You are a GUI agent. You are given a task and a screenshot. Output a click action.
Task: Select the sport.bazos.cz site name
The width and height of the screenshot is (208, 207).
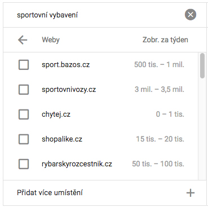(65, 65)
